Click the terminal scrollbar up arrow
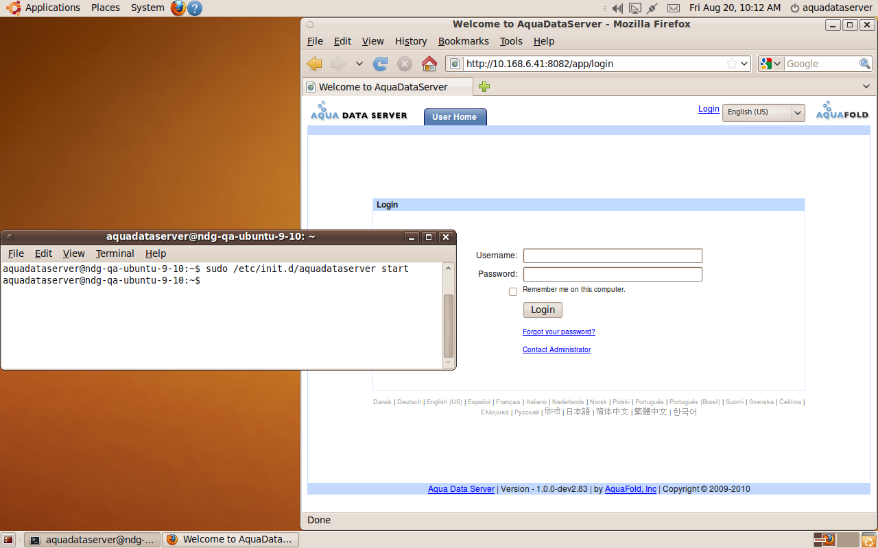Viewport: 878px width, 548px height. [449, 268]
